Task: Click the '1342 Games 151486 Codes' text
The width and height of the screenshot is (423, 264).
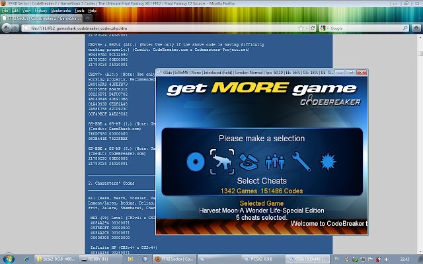Action: coord(262,191)
